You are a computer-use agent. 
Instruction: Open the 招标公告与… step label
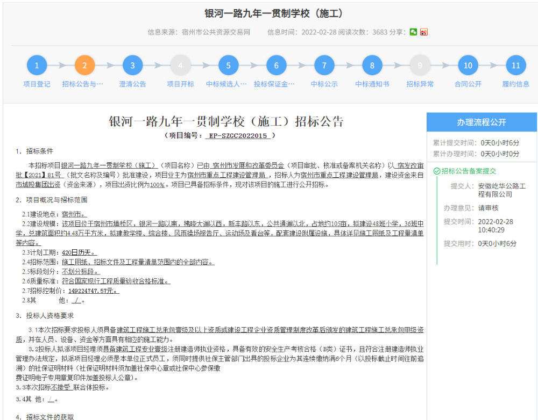click(x=82, y=84)
